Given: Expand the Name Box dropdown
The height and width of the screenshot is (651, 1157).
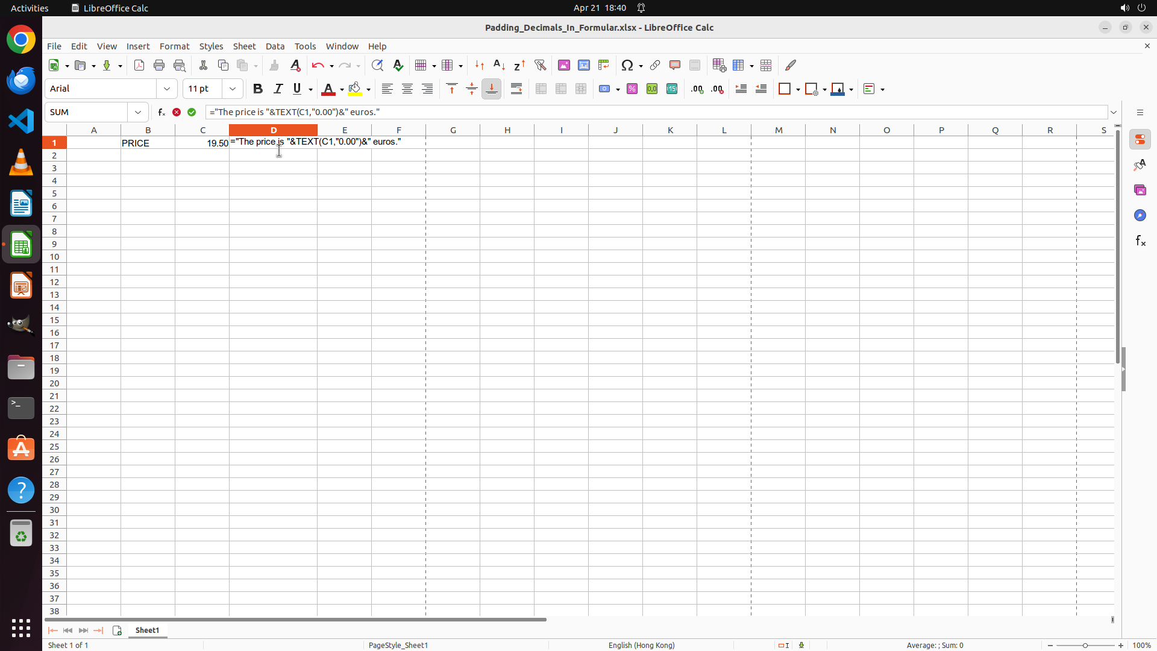Looking at the screenshot, I should click(138, 112).
